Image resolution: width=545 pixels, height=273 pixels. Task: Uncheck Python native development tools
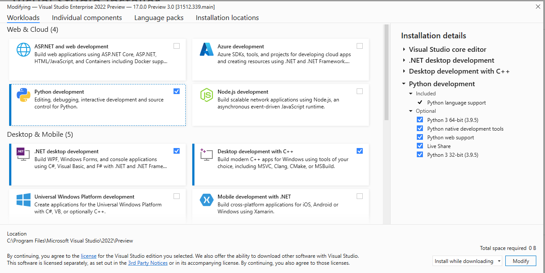[419, 128]
